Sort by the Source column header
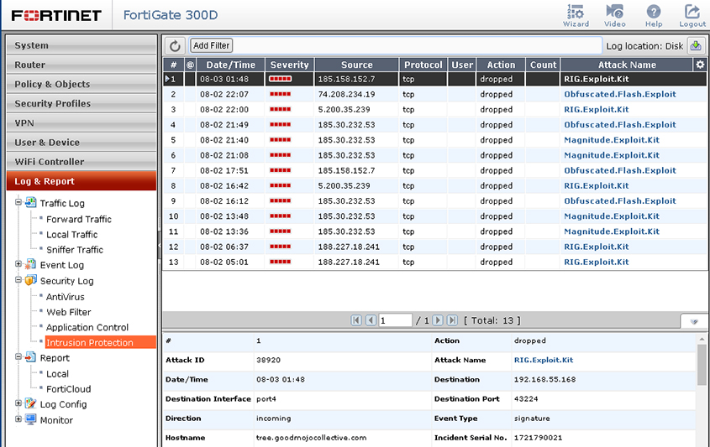Screen dimensions: 710x447 click(357, 65)
